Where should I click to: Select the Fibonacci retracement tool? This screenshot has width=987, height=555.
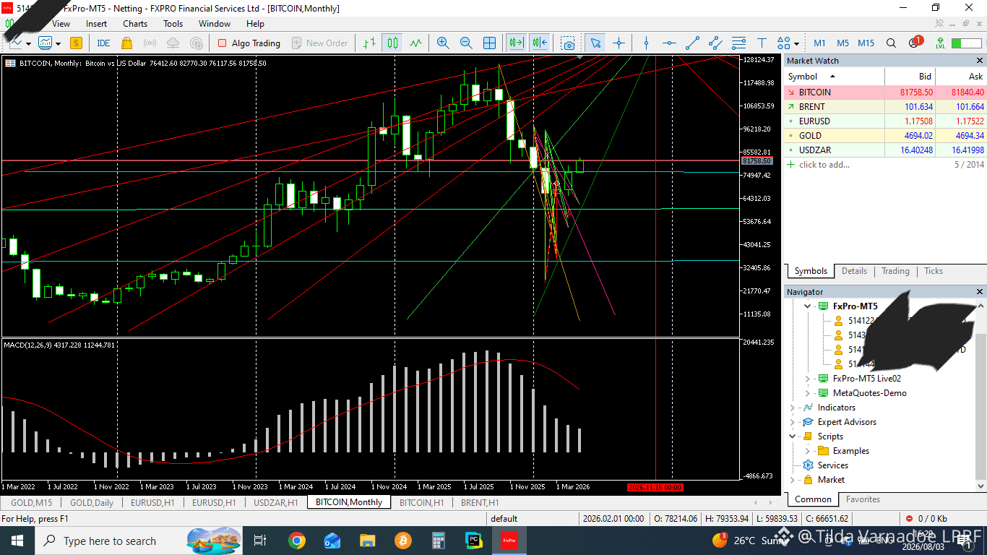click(738, 43)
